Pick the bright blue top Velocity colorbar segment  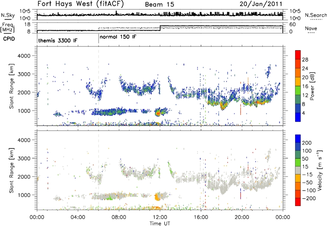(298, 139)
